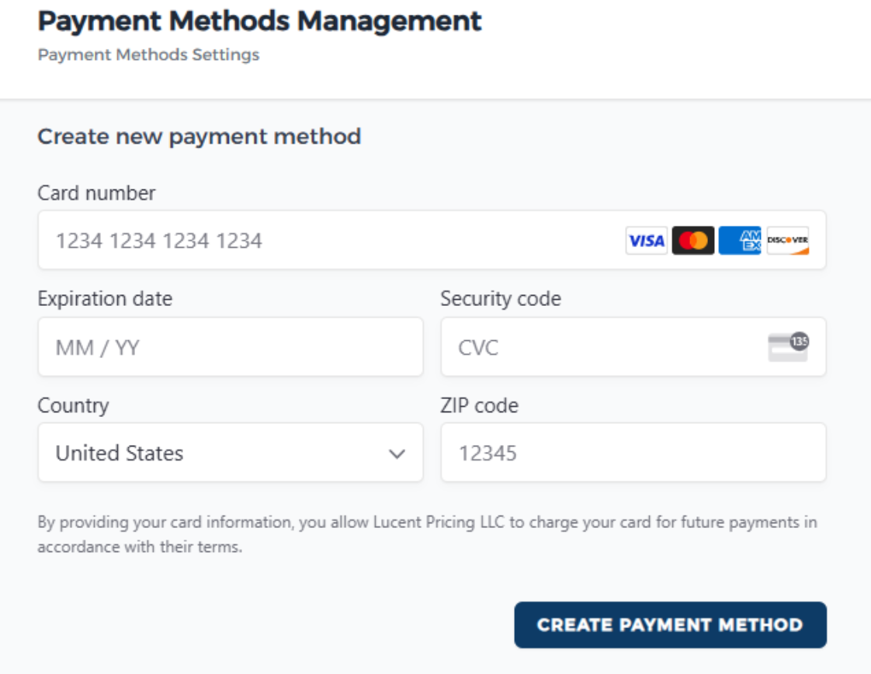Click the Country field label
The height and width of the screenshot is (674, 871).
(73, 405)
